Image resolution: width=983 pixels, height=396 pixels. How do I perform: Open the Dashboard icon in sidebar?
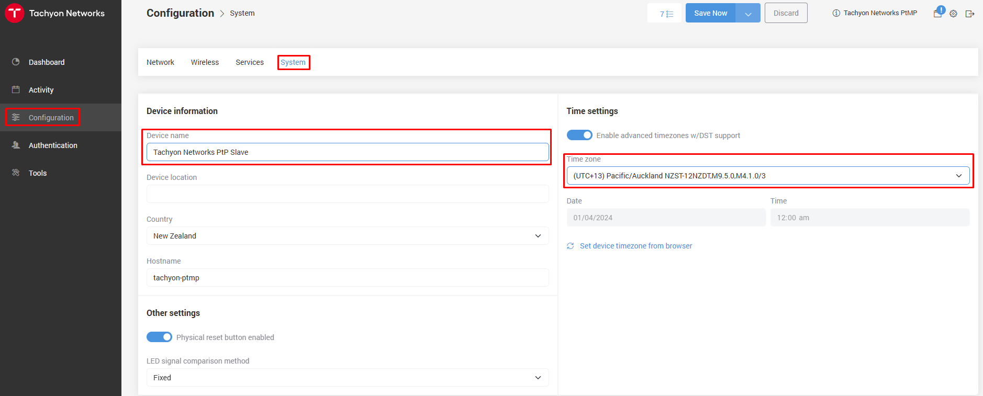[16, 62]
